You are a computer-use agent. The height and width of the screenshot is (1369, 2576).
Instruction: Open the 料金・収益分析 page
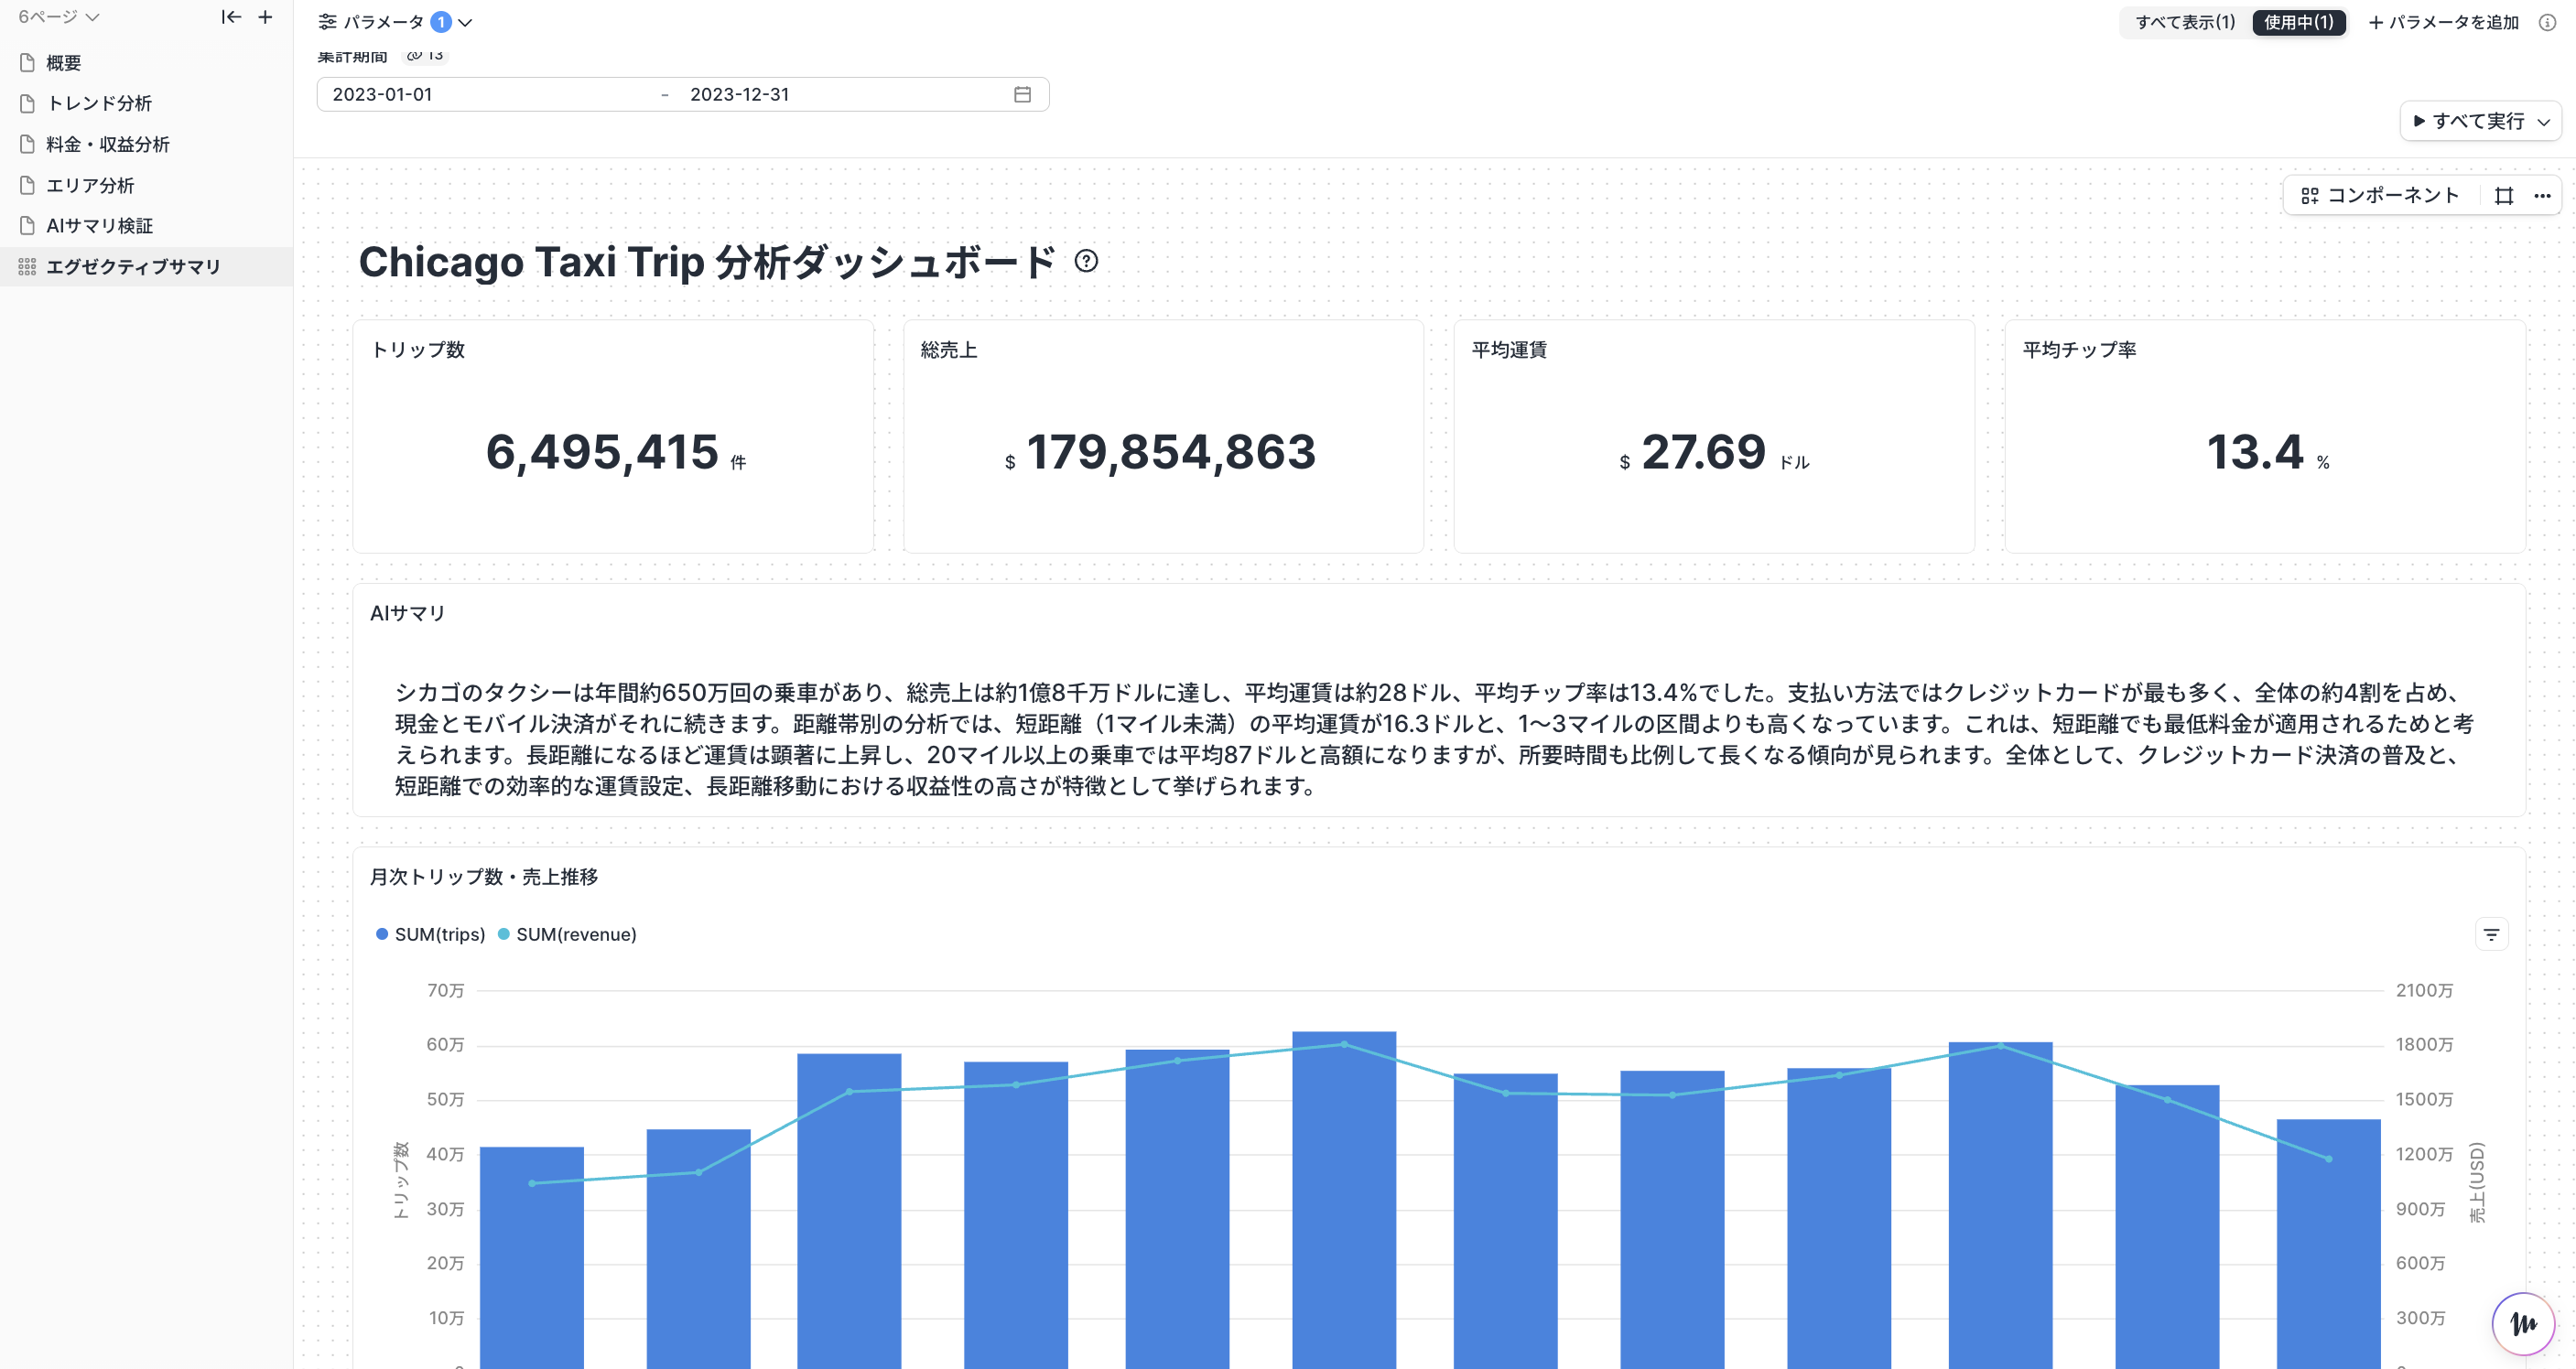[146, 144]
